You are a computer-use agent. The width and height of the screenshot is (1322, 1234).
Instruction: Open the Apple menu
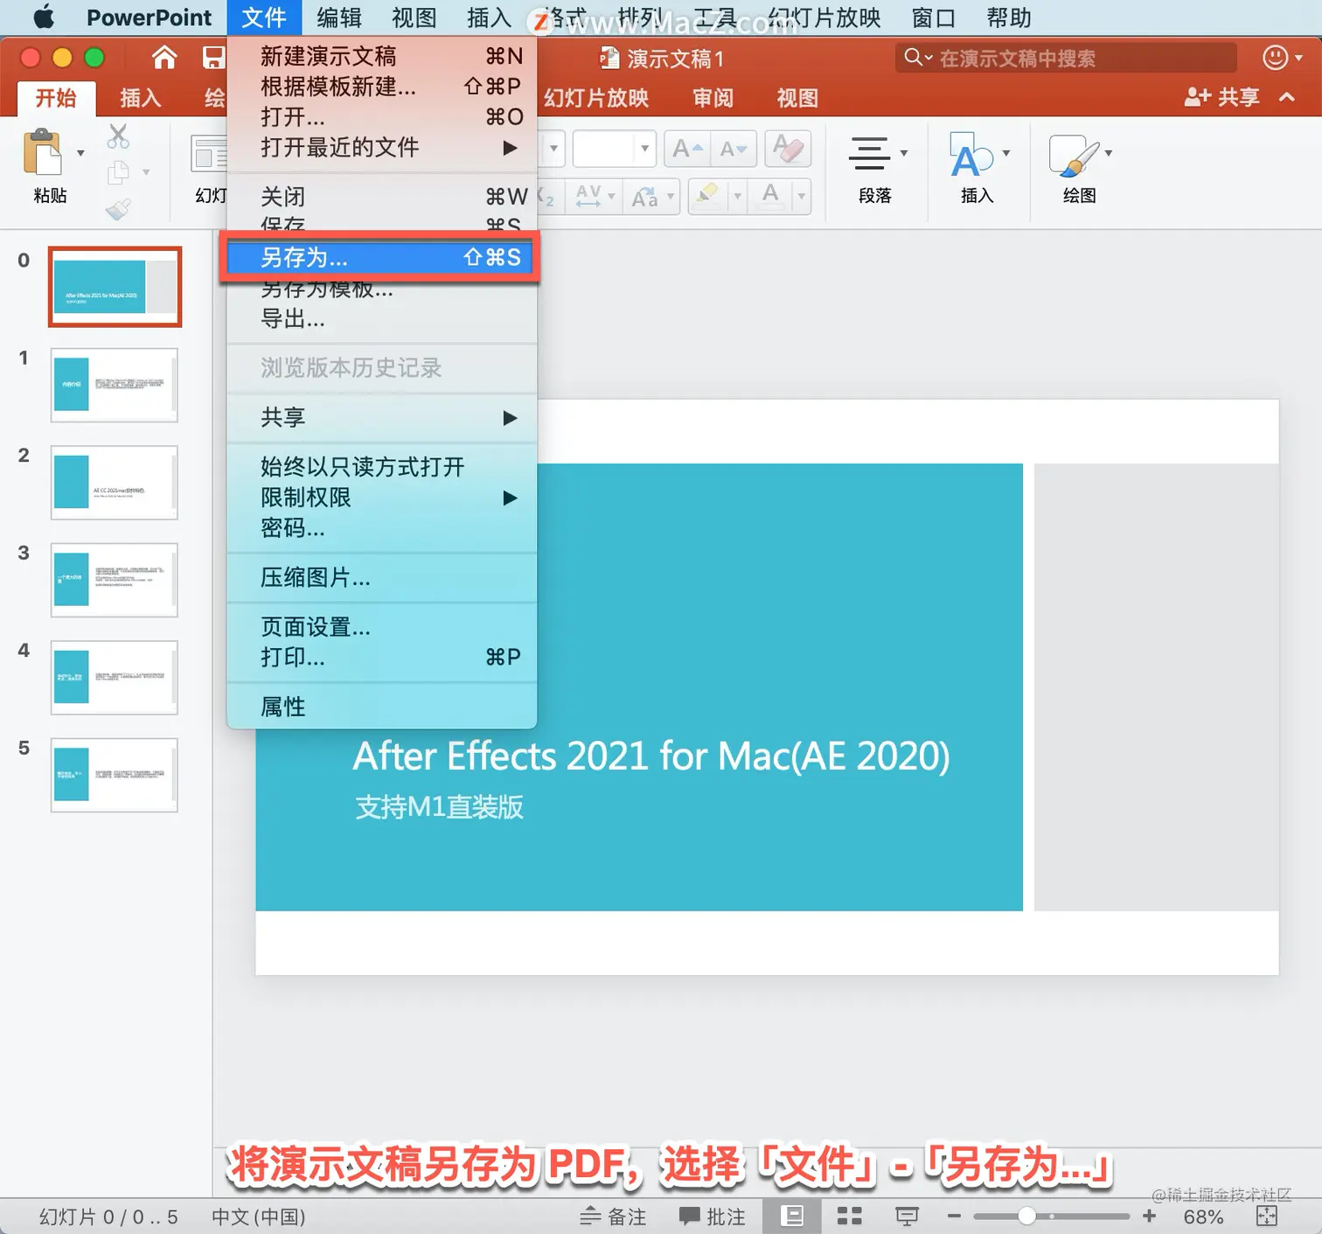(44, 17)
